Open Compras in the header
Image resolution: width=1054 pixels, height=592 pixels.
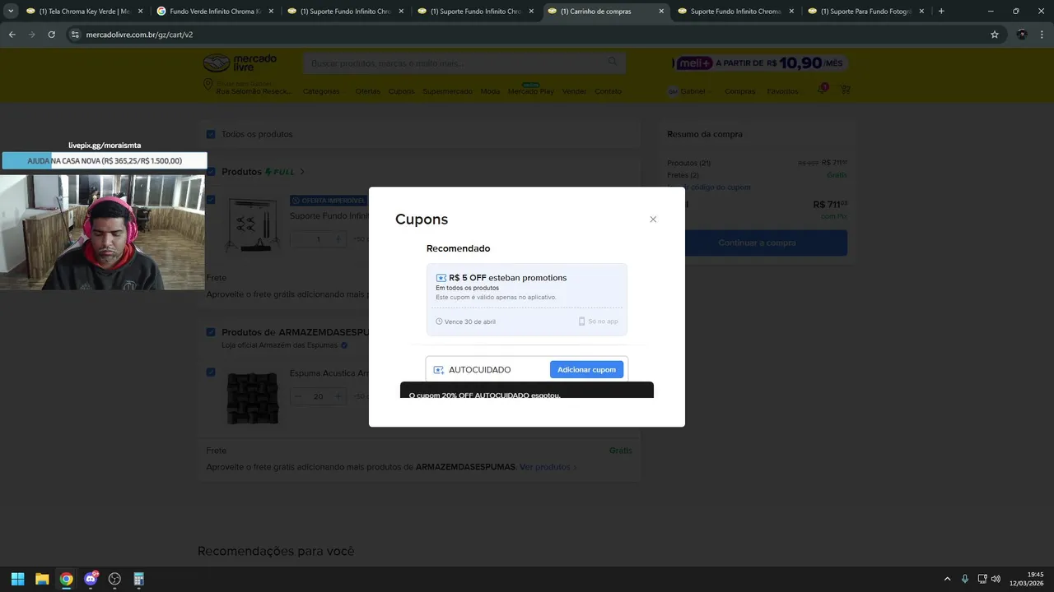739,91
